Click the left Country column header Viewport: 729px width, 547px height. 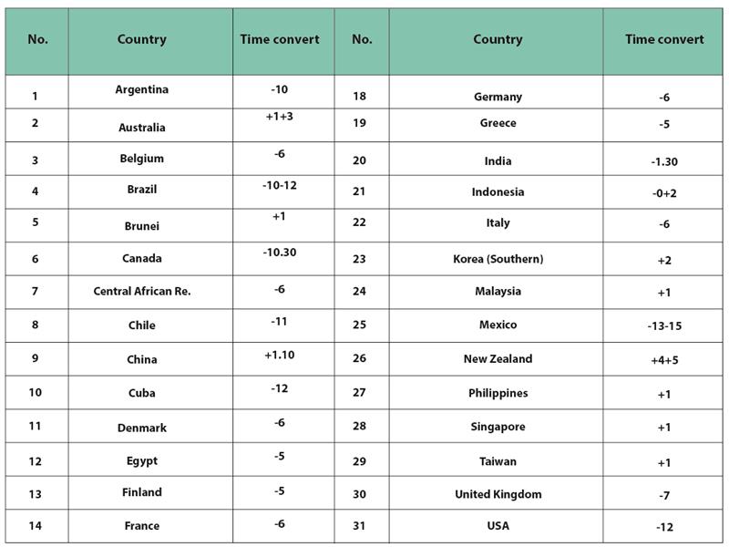click(142, 39)
